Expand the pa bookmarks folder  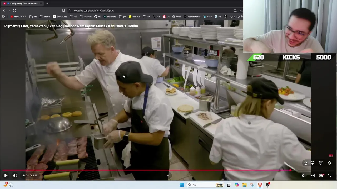(122, 17)
